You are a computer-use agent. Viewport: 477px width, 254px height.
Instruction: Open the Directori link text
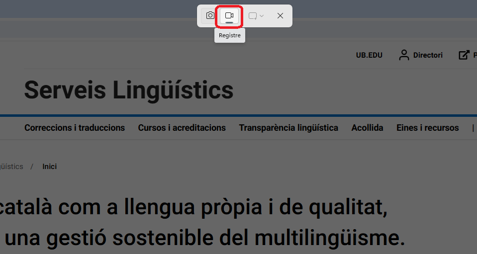428,55
